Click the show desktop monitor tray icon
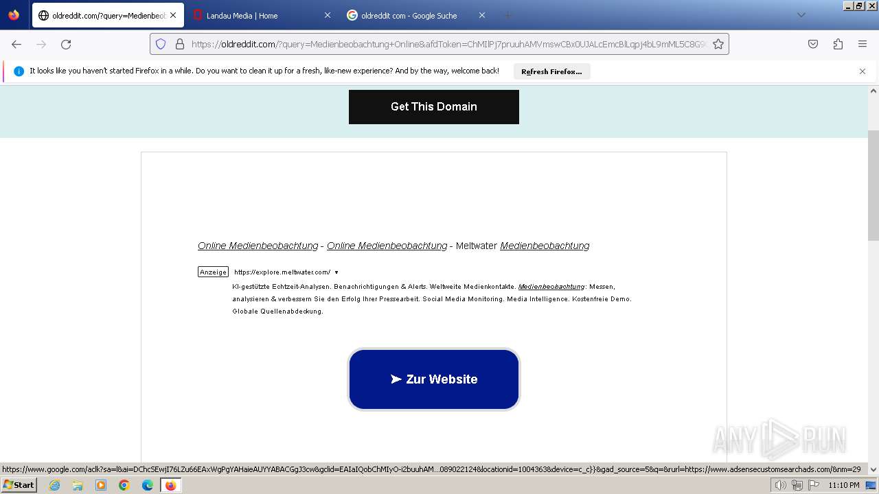The height and width of the screenshot is (494, 879). point(871,485)
